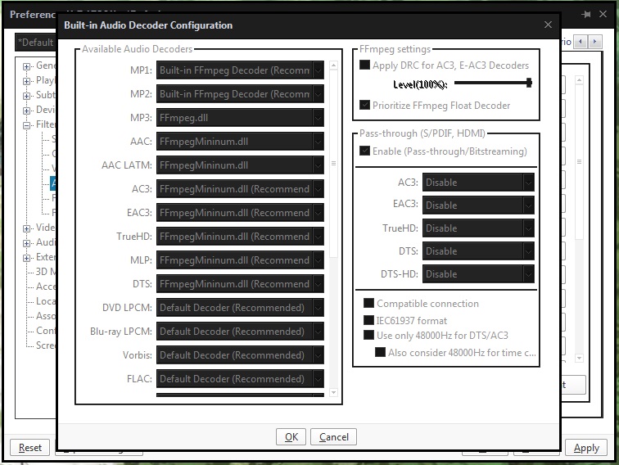Expand the Video tree node in Preferences
The width and height of the screenshot is (619, 465).
pos(26,228)
